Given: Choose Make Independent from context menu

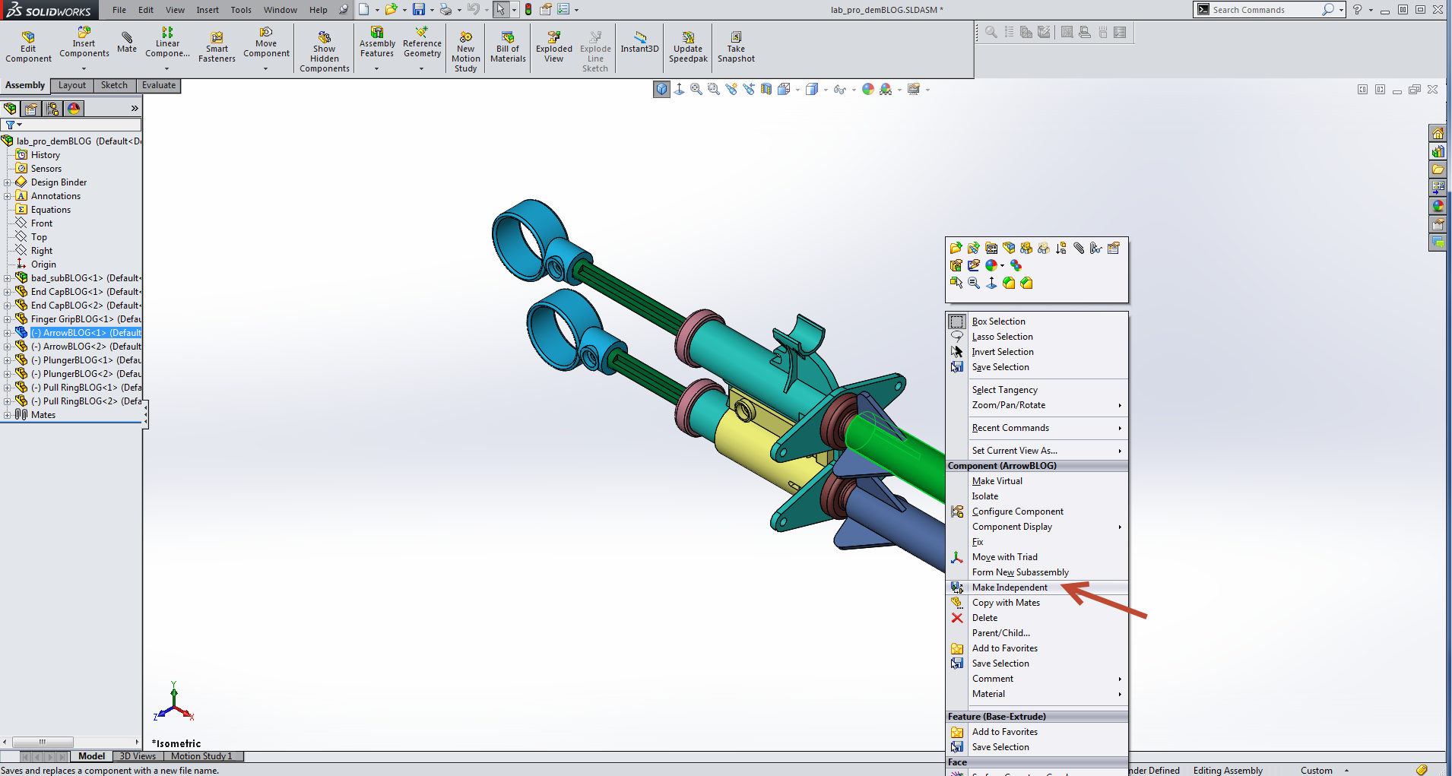Looking at the screenshot, I should click(x=1009, y=588).
